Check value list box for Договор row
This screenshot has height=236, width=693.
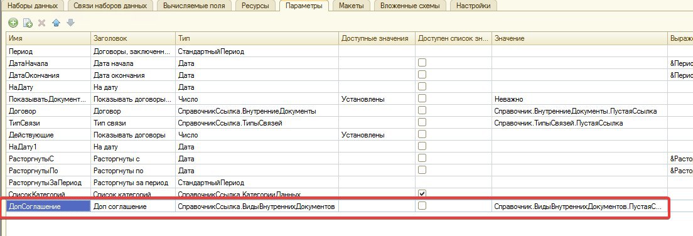coord(422,110)
